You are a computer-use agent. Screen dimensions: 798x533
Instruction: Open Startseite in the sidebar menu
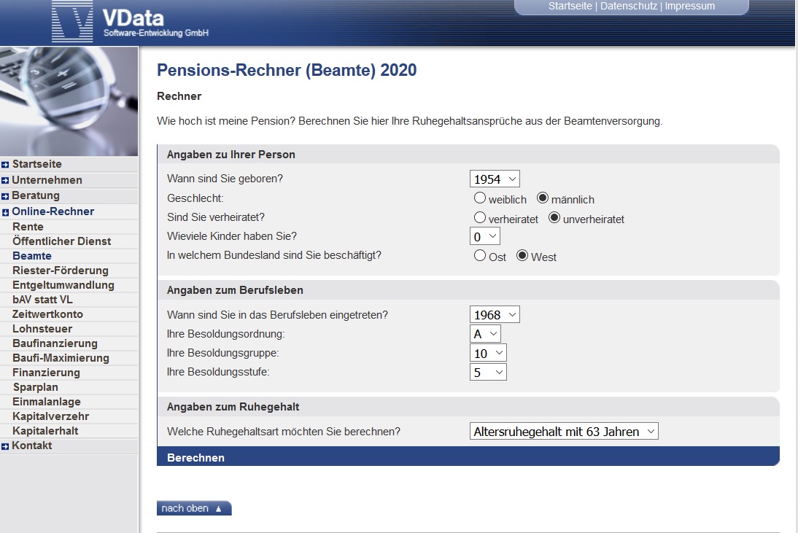(x=36, y=164)
